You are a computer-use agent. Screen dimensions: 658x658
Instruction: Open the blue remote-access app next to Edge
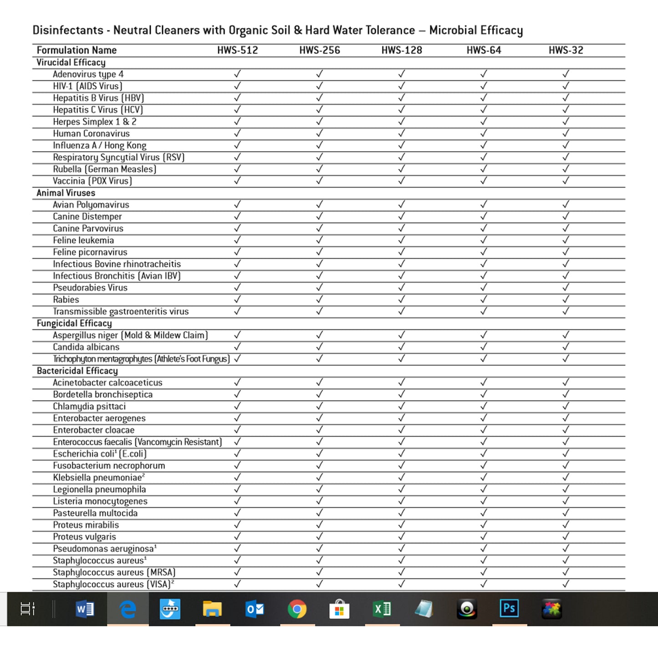tap(170, 609)
